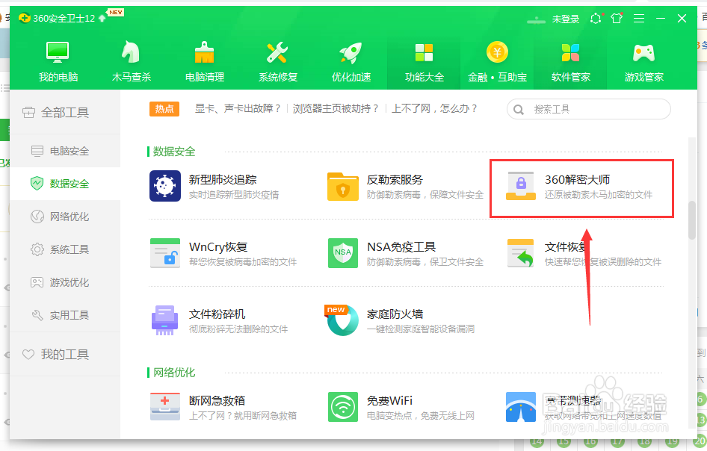This screenshot has width=707, height=451.
Task: Click into 搜索工具 search field
Action: pos(588,109)
